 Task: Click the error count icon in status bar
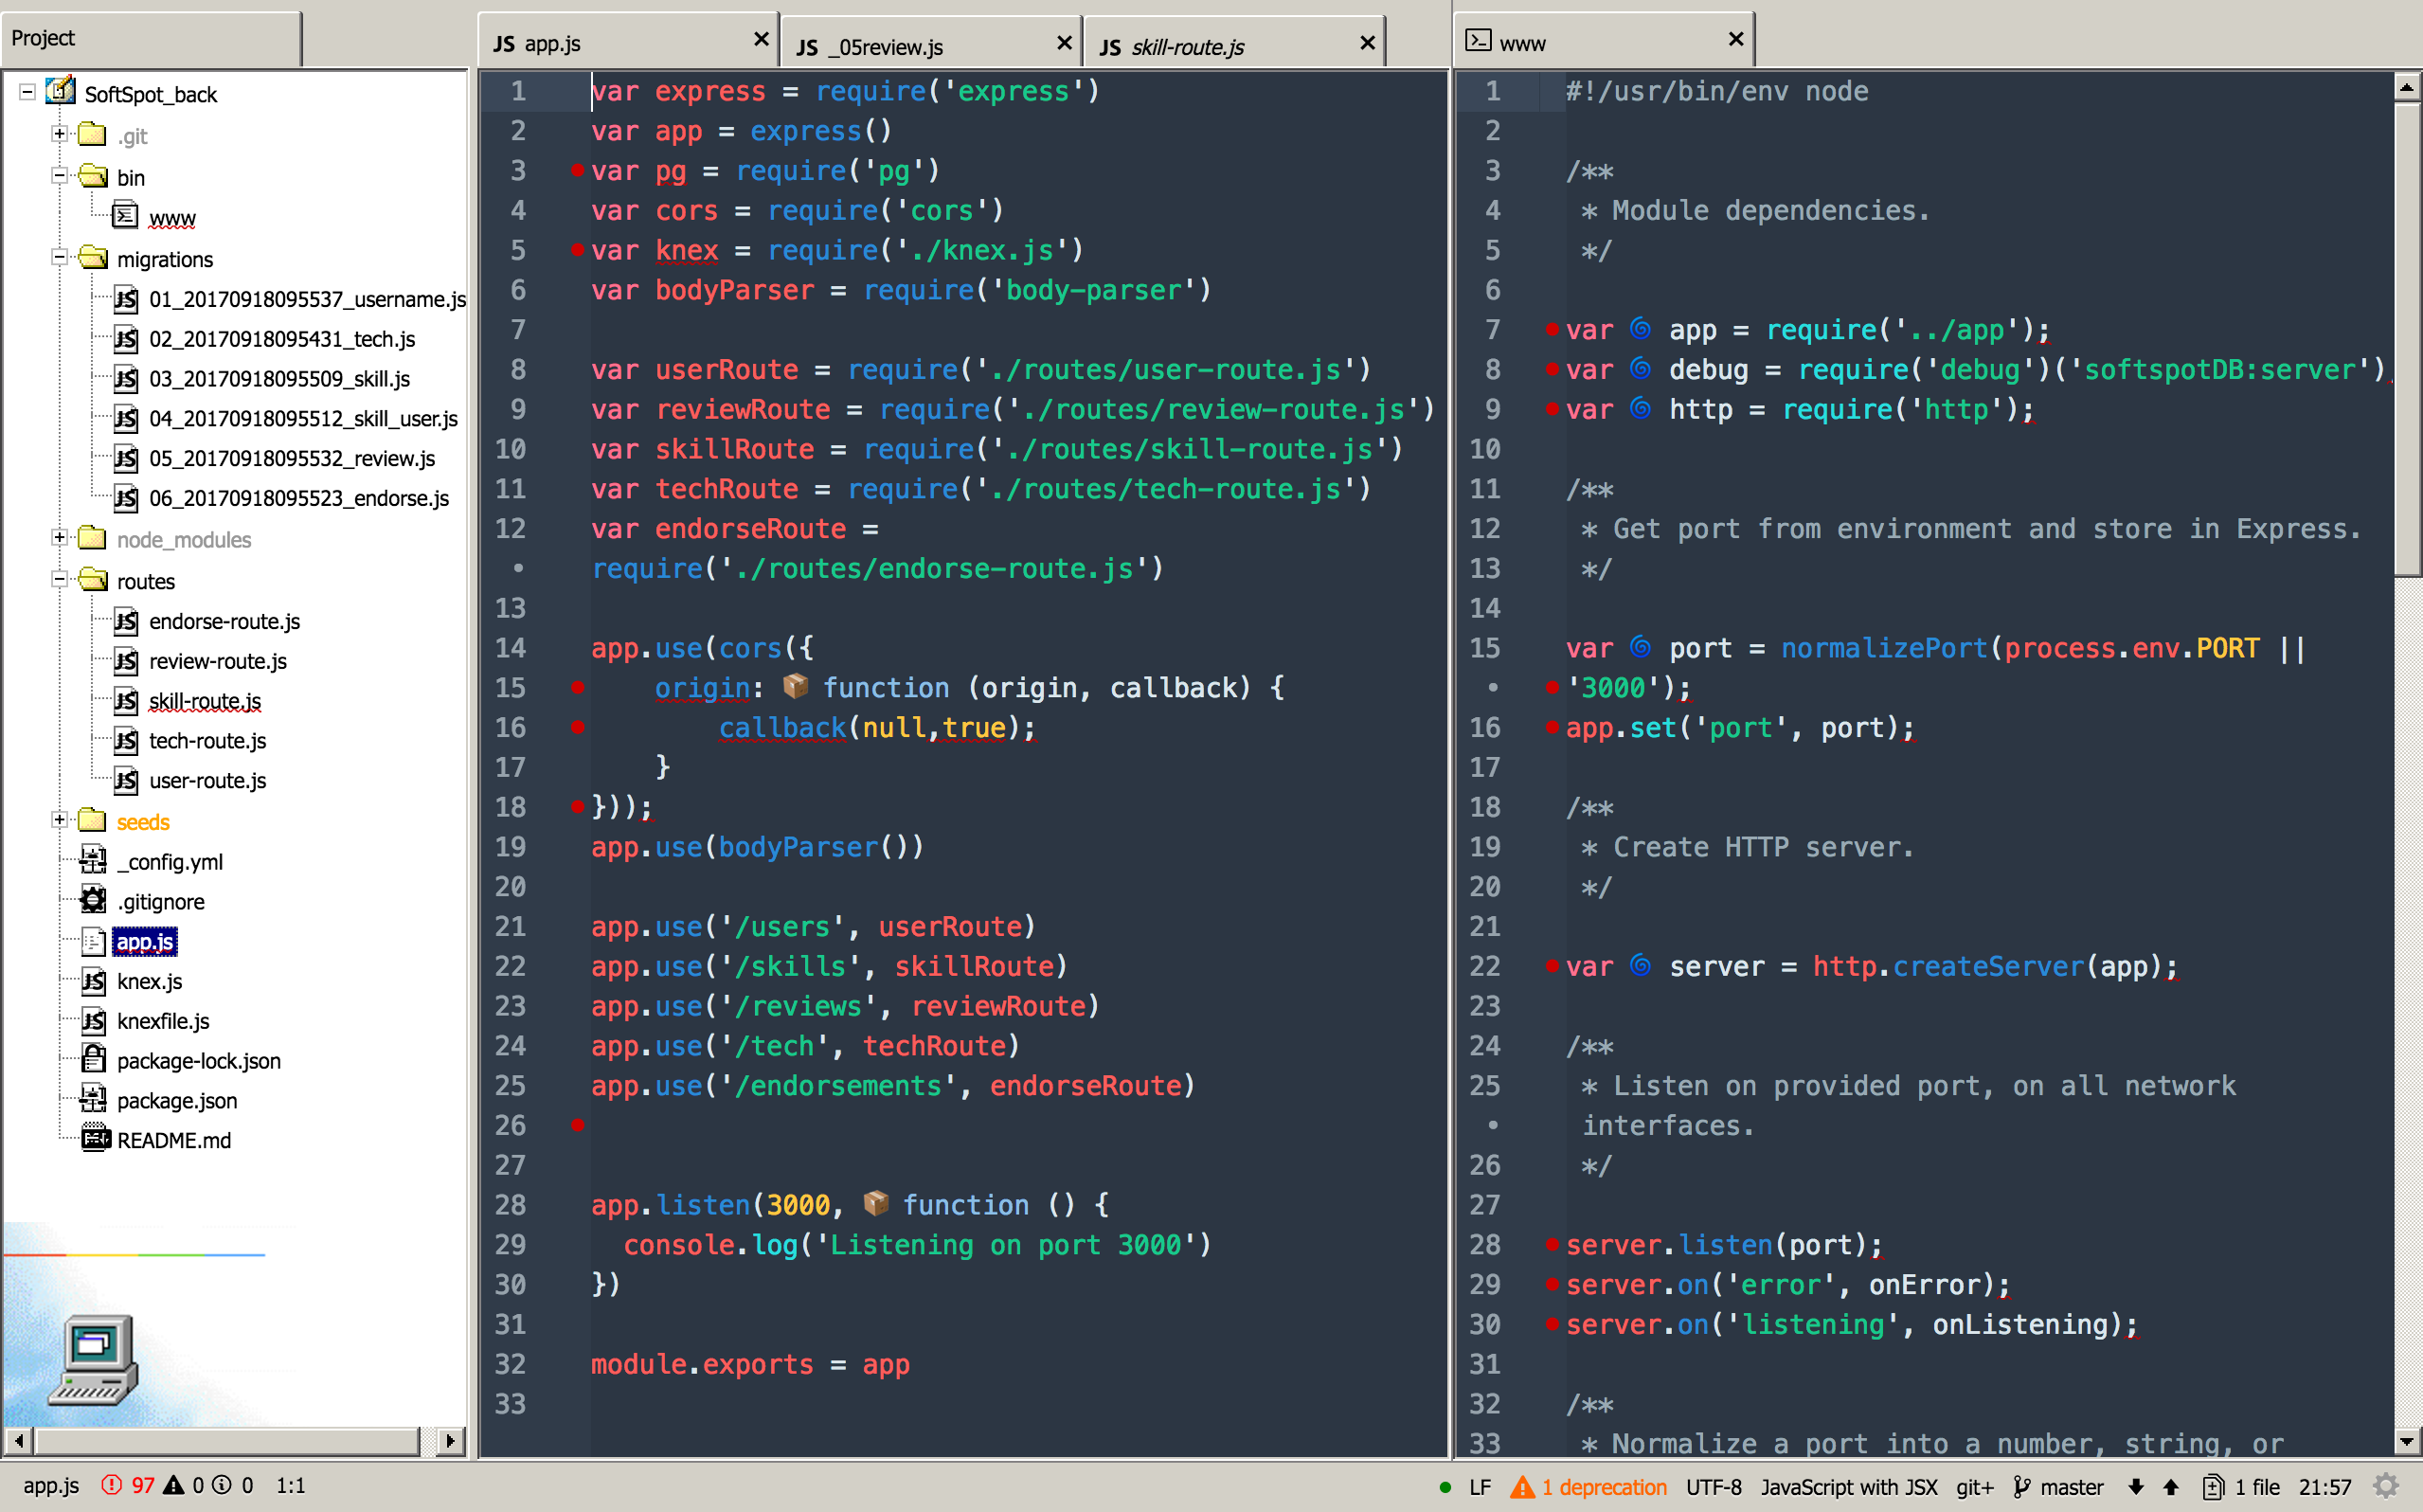(x=111, y=1485)
